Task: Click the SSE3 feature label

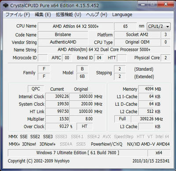Action: coord(48,137)
